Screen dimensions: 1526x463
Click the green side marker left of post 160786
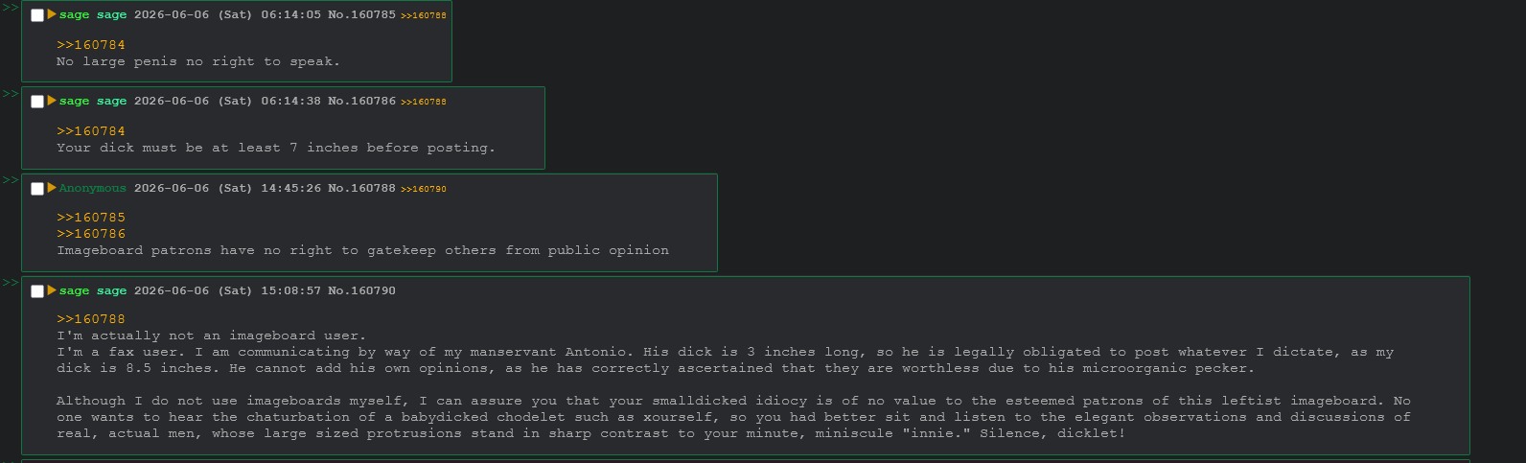tap(10, 94)
